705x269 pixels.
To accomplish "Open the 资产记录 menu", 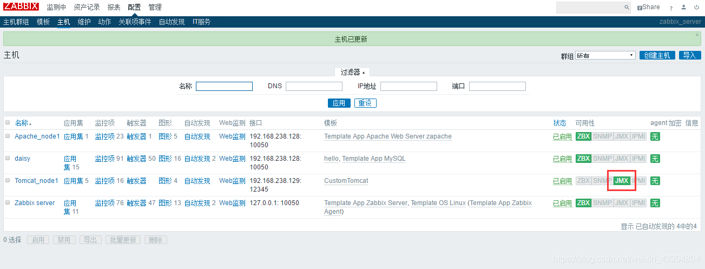I will click(87, 7).
